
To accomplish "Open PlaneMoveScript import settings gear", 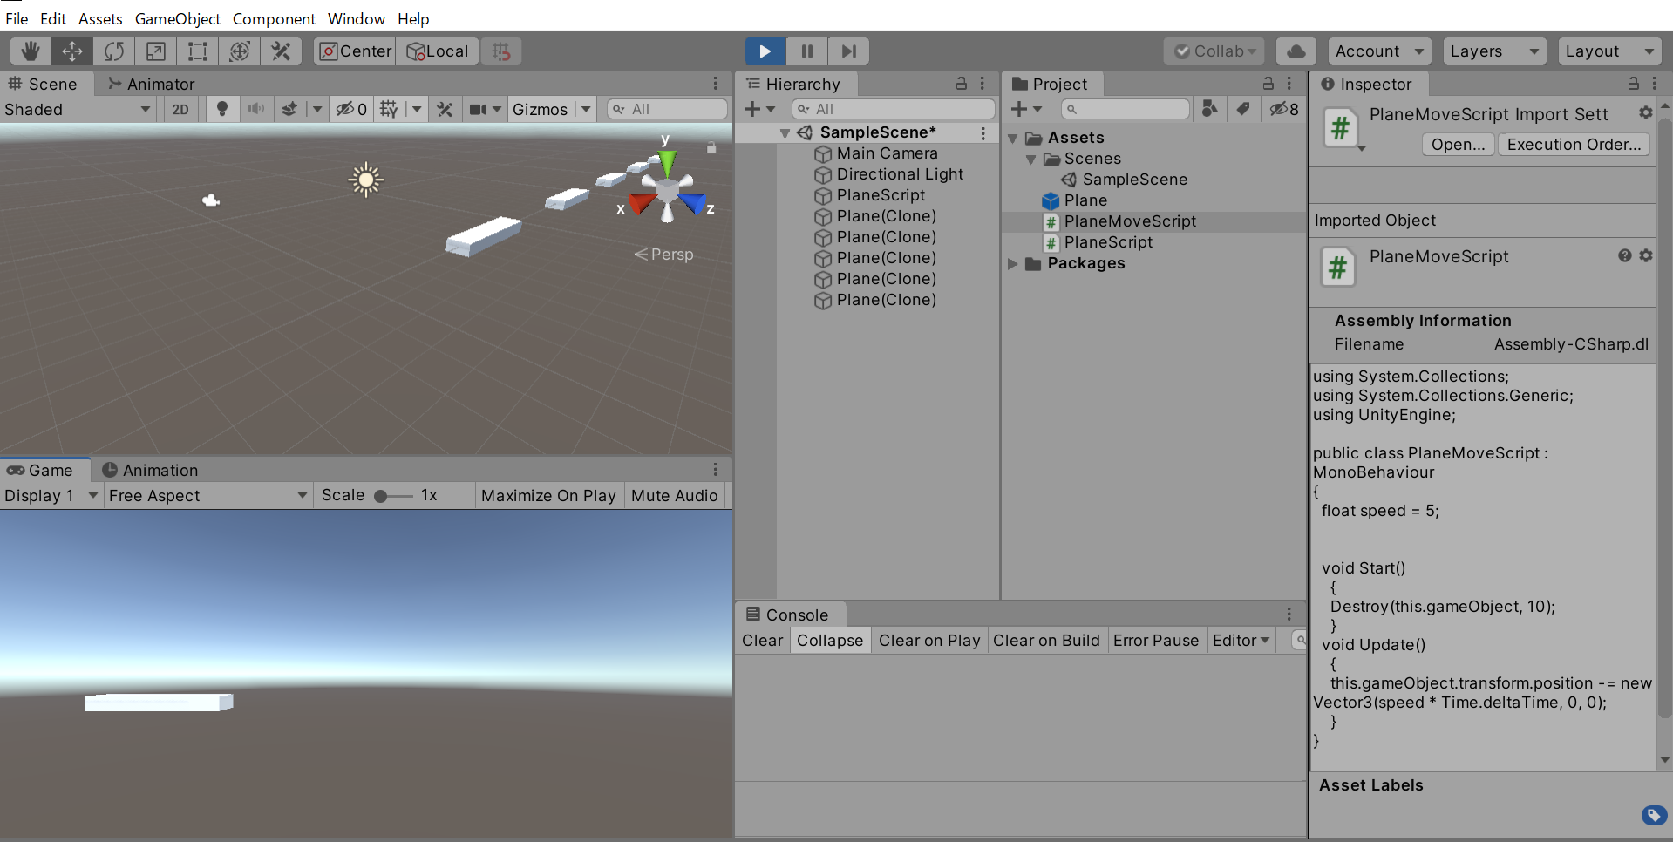I will 1645,113.
